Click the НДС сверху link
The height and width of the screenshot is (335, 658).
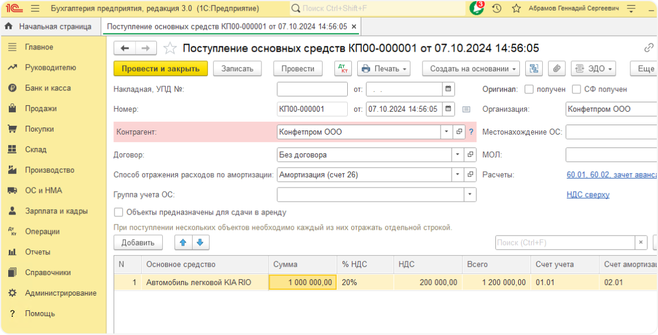click(x=588, y=195)
